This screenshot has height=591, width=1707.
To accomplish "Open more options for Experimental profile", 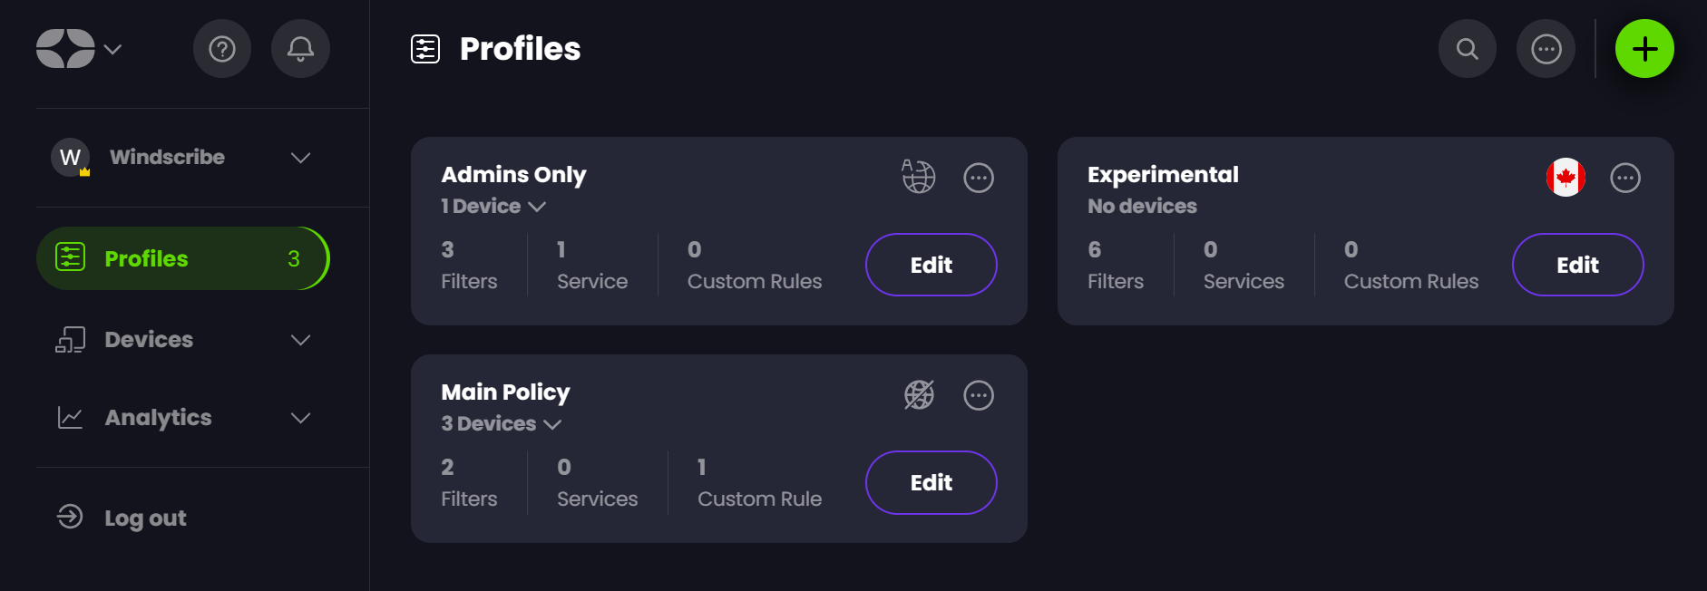I will tap(1624, 178).
